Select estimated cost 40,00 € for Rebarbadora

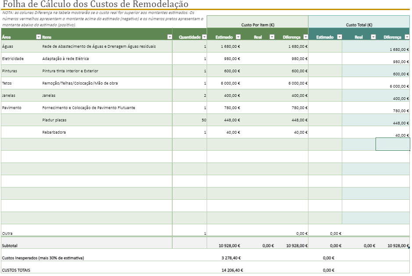click(224, 132)
